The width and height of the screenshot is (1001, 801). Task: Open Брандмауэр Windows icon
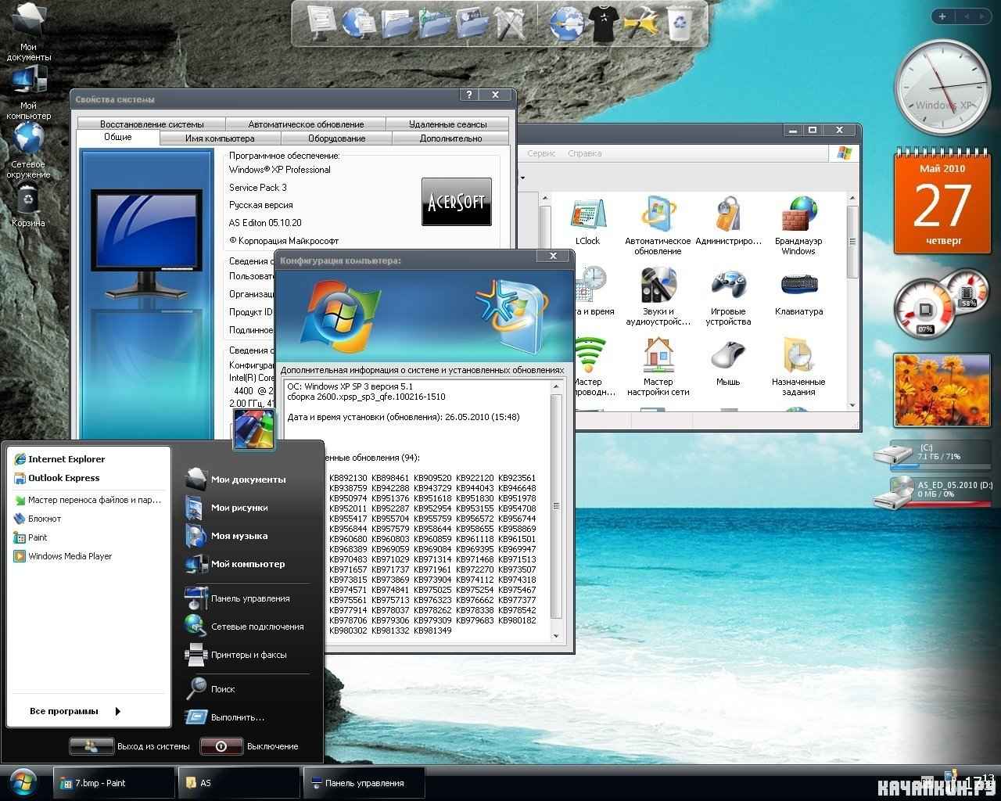798,225
